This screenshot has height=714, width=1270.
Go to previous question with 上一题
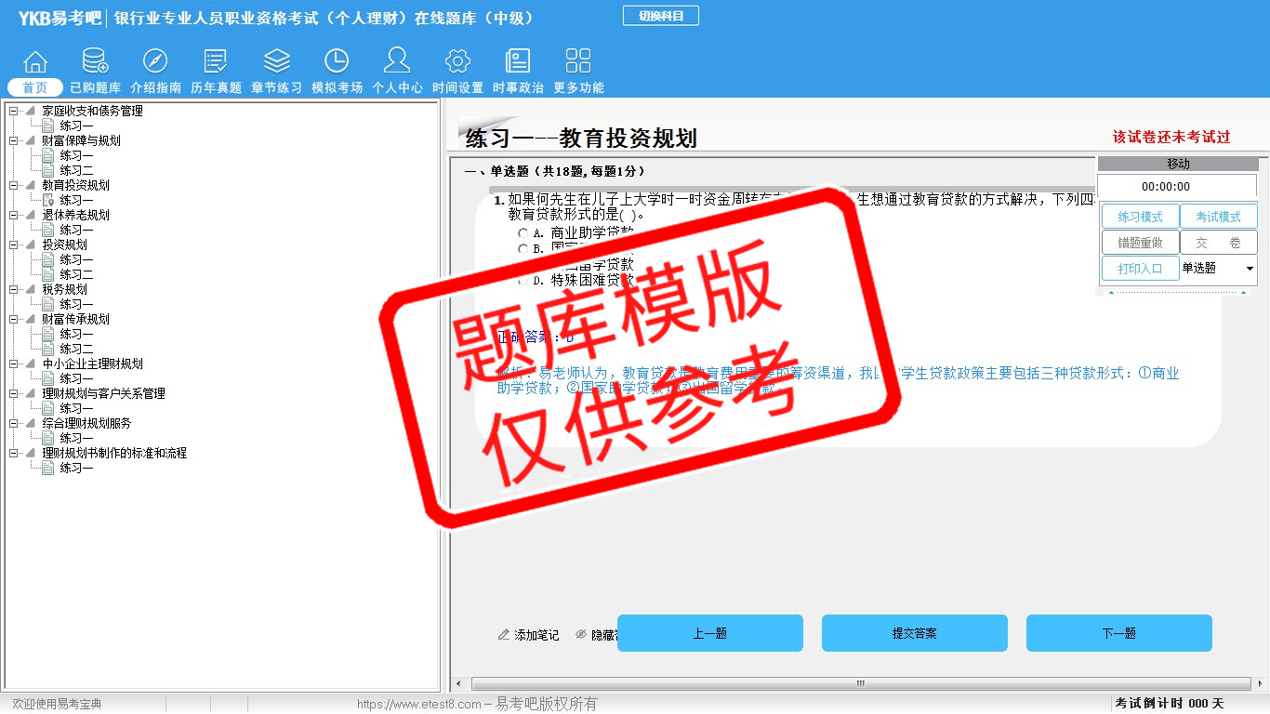point(710,633)
